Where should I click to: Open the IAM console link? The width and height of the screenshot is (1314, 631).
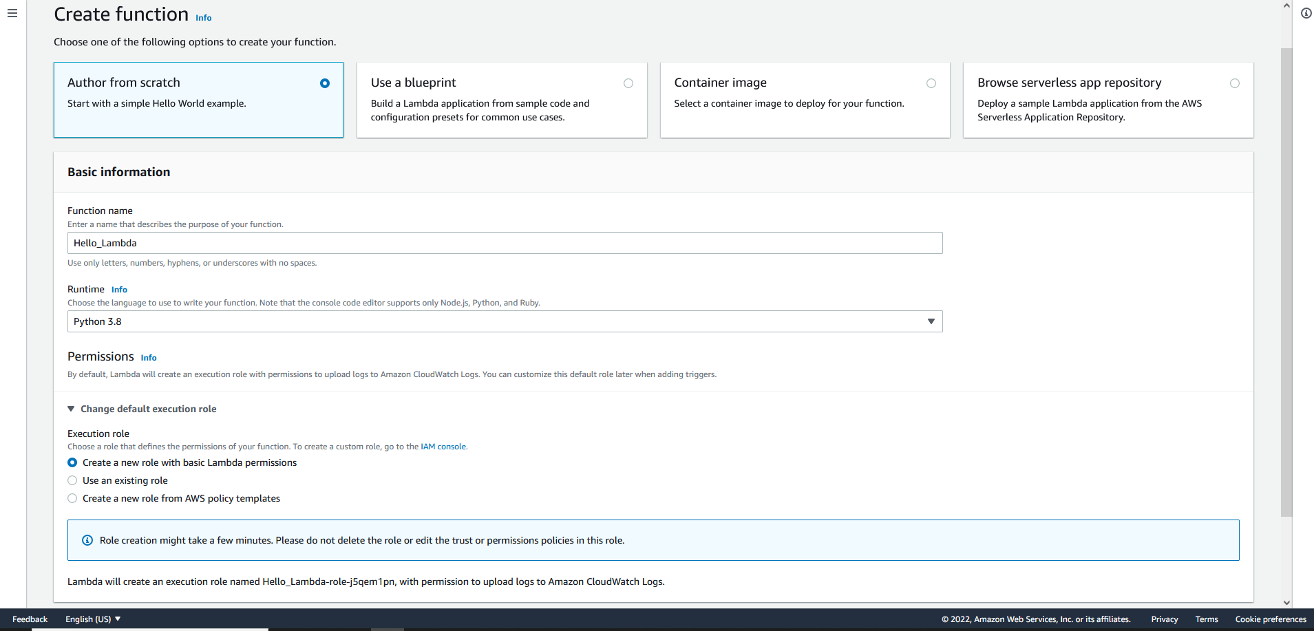click(444, 447)
